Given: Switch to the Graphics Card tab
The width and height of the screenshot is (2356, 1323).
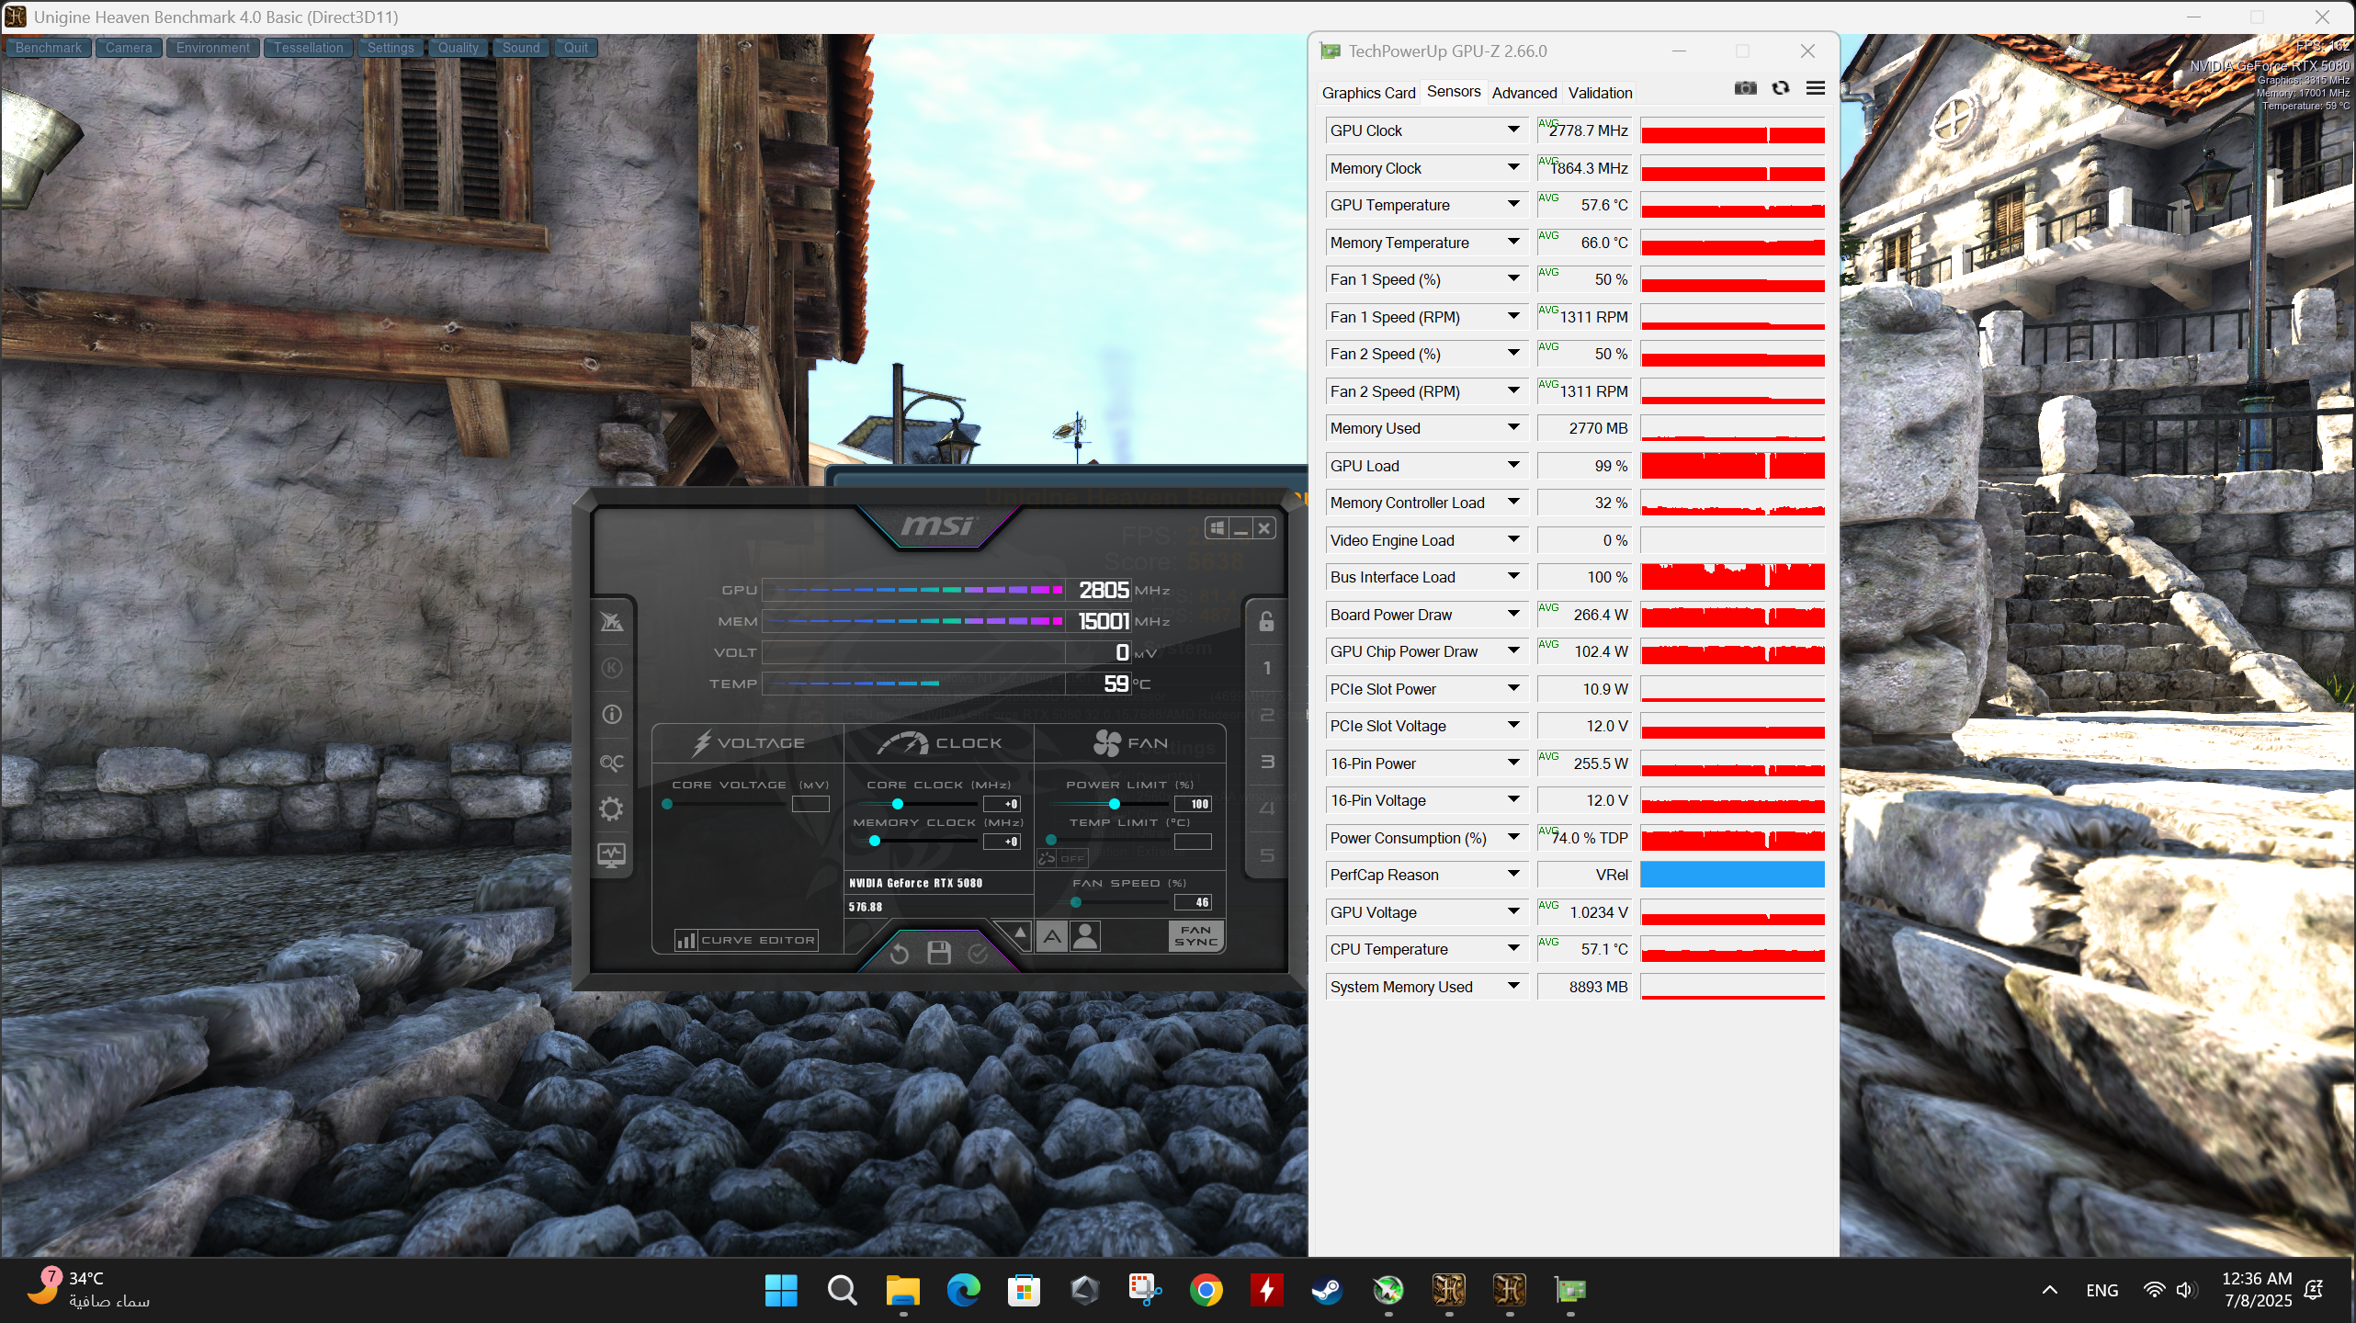Looking at the screenshot, I should click(1368, 93).
